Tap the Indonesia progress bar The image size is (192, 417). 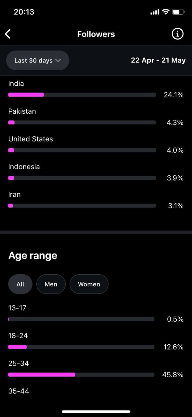tap(82, 178)
